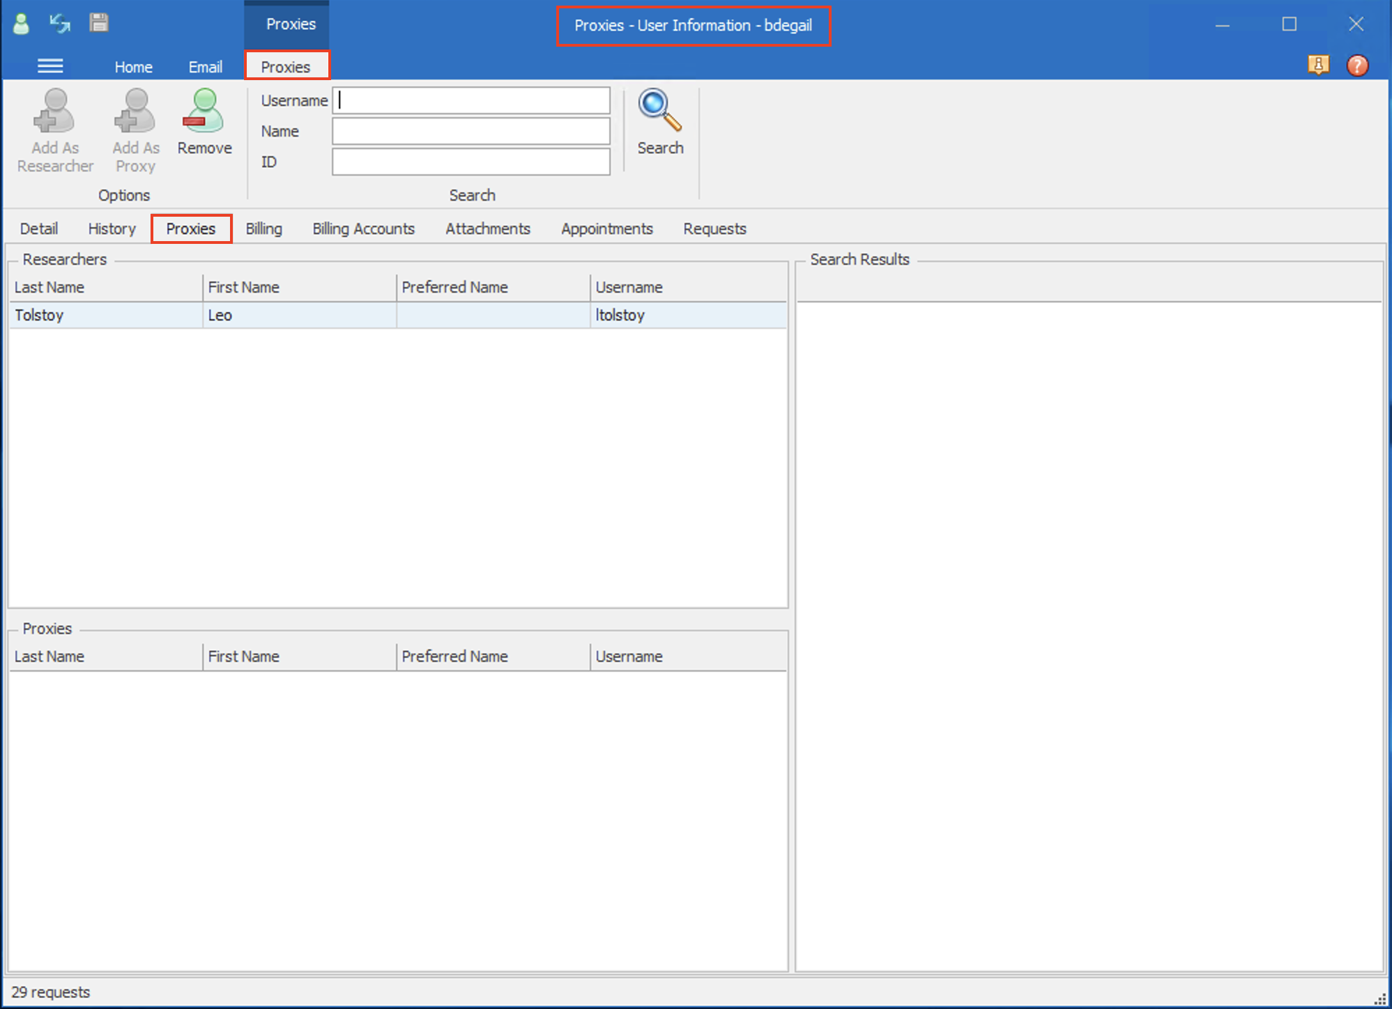1392x1009 pixels.
Task: Sort Researchers by Last Name column
Action: point(105,287)
